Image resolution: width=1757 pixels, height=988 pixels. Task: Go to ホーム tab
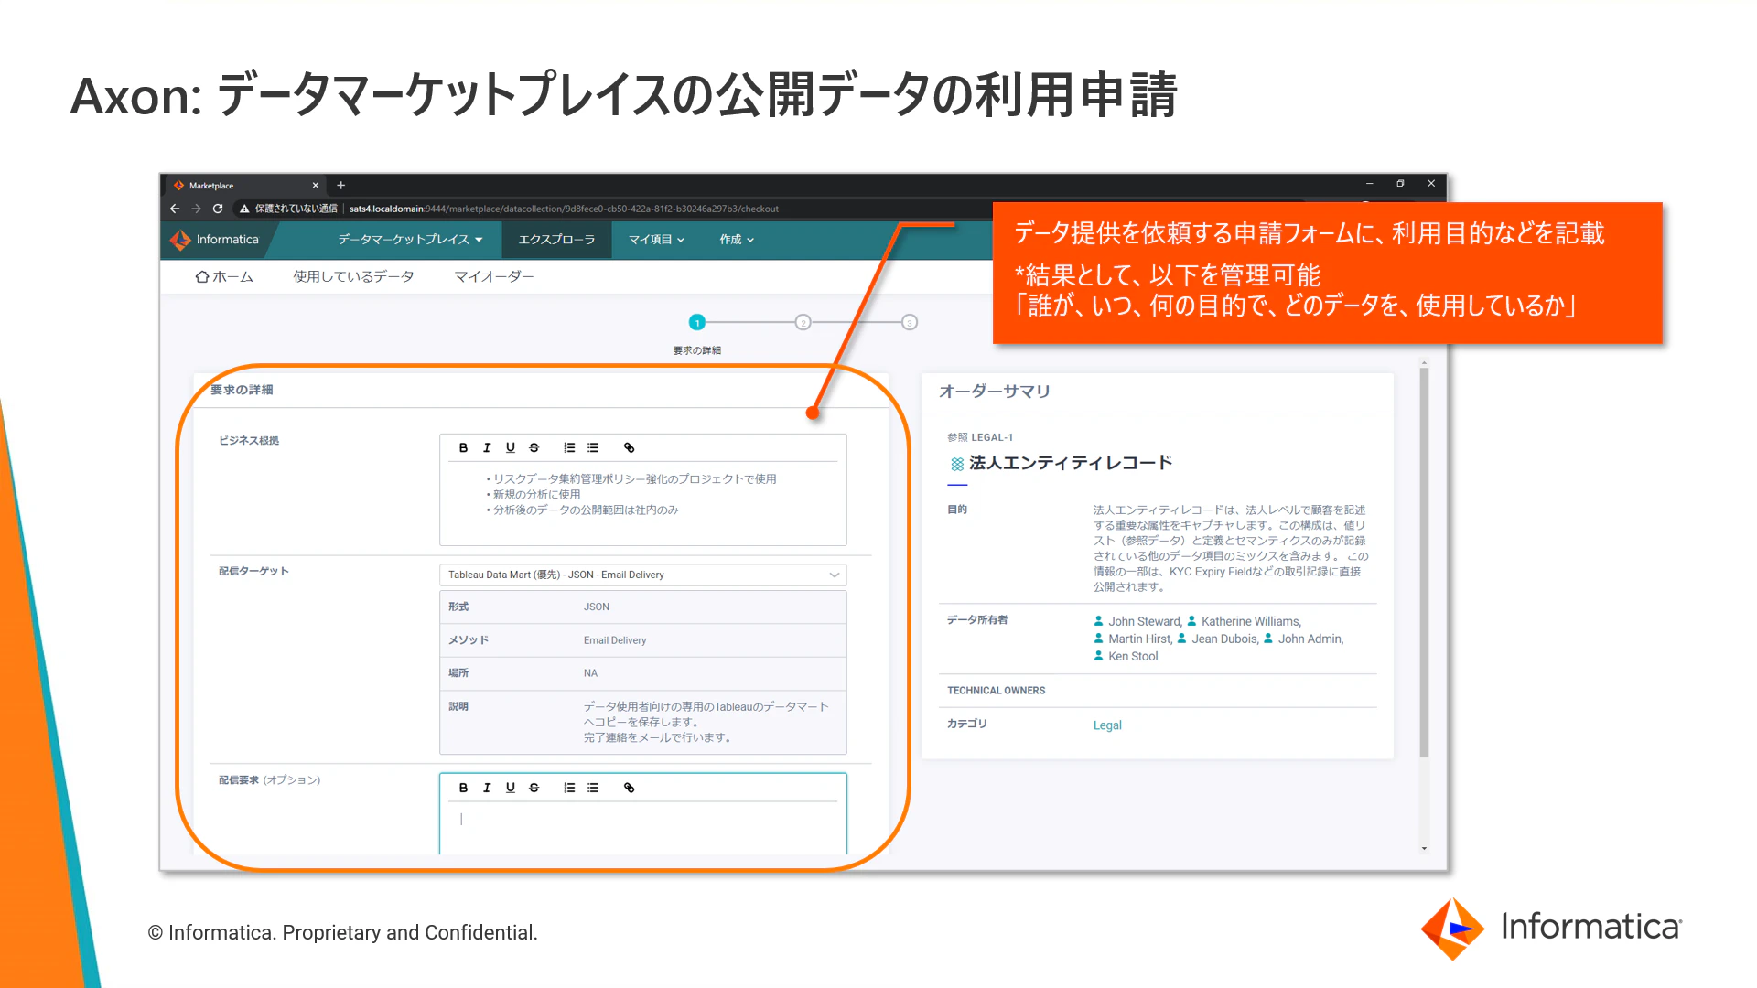224,276
